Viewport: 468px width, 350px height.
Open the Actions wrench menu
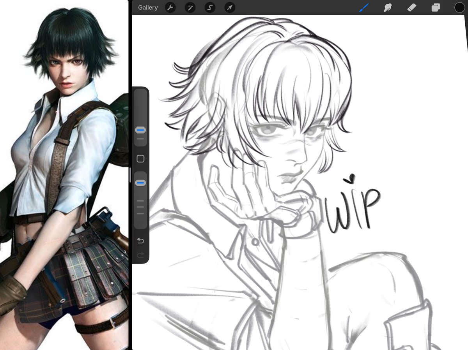tap(170, 7)
